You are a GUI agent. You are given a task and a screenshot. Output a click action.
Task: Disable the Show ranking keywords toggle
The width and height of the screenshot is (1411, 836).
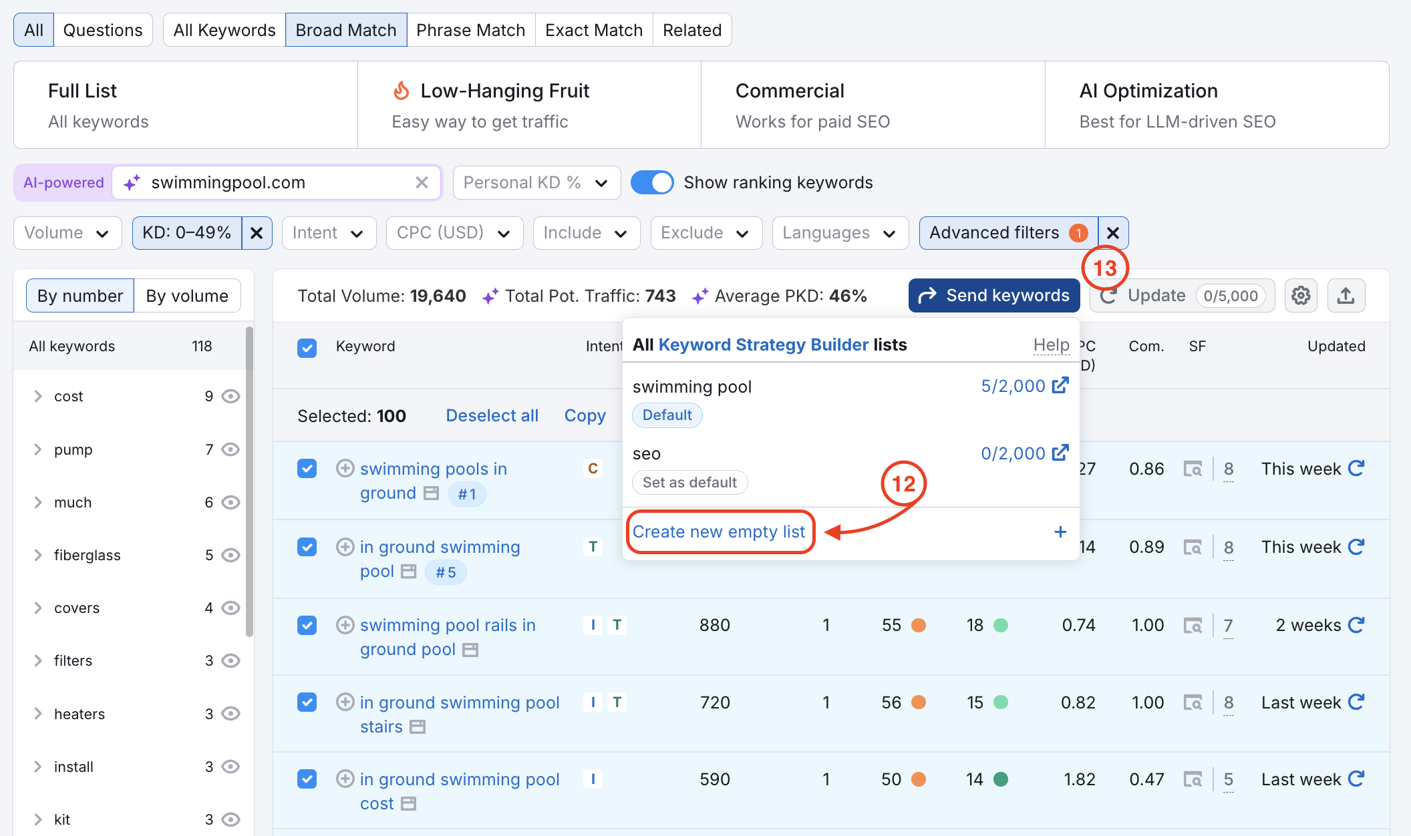click(652, 182)
